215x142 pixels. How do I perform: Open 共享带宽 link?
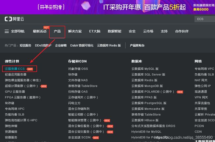click(201, 109)
